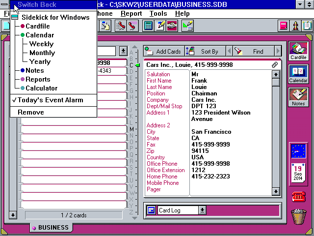Screen dimensions: 314x236
Task: Click the clock icon in sidebar
Action: 298,151
